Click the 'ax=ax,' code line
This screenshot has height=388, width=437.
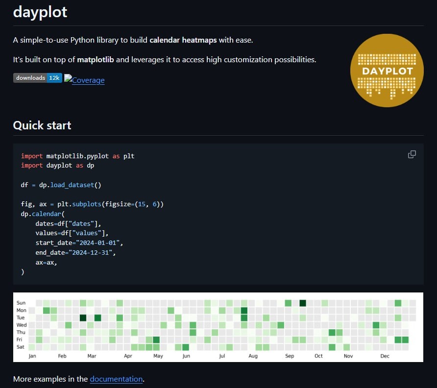(x=46, y=262)
